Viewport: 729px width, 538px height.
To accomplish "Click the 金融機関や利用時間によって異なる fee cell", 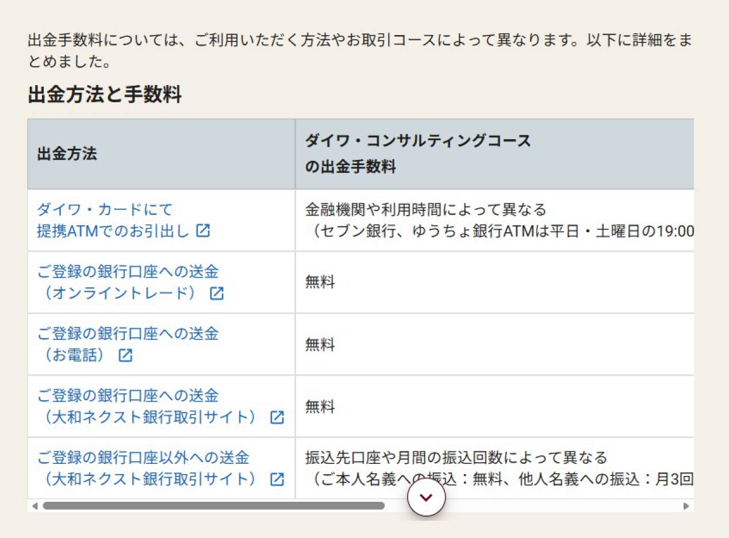I will [x=425, y=209].
